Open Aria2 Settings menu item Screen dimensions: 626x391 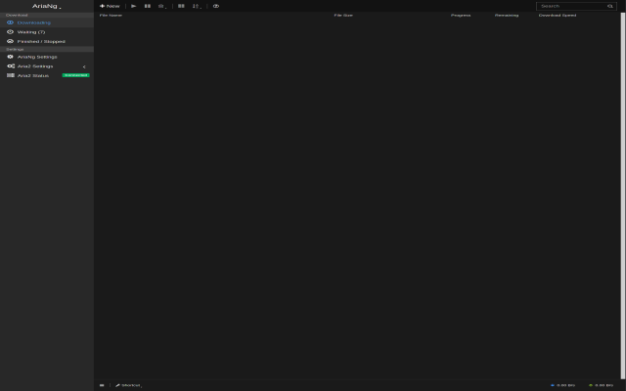point(47,66)
